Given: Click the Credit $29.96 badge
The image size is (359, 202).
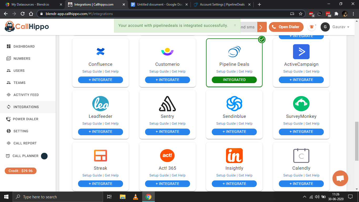Looking at the screenshot, I should (20, 171).
